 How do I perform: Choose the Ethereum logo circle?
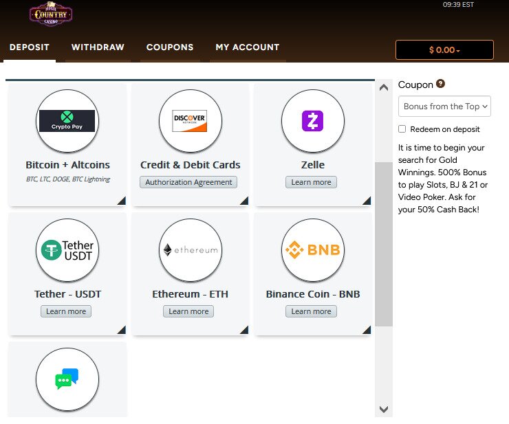click(191, 250)
